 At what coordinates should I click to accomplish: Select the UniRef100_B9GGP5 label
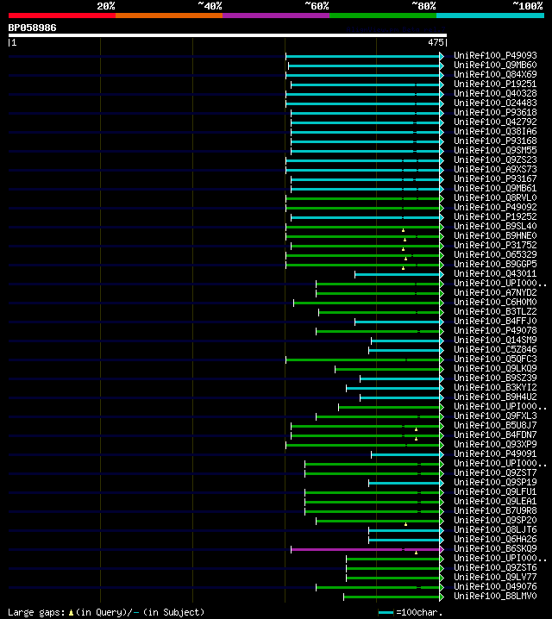click(495, 264)
